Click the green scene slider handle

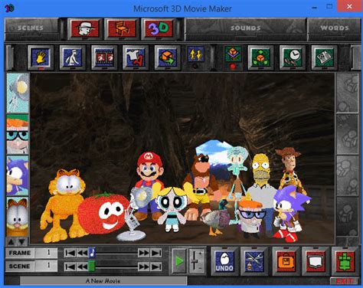point(92,267)
